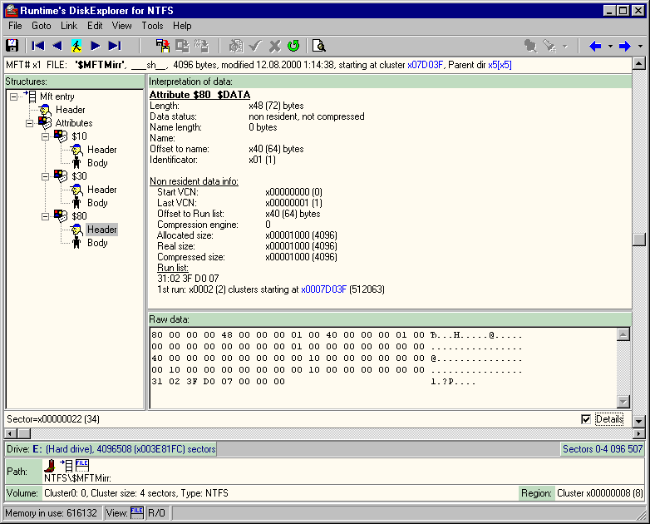Collapse the $10 attribute node
650x524 pixels.
click(x=45, y=136)
